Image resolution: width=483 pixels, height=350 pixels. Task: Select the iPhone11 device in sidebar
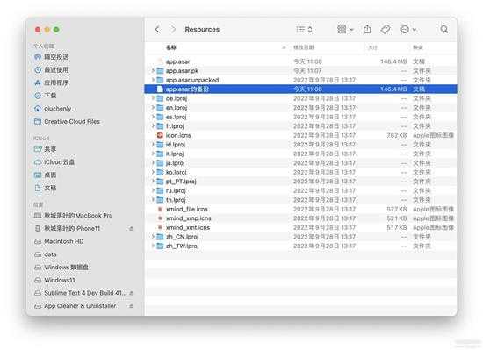[x=67, y=229]
